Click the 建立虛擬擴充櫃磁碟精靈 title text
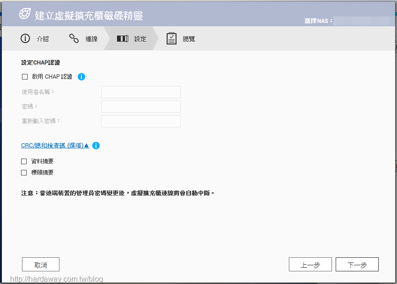 (89, 16)
